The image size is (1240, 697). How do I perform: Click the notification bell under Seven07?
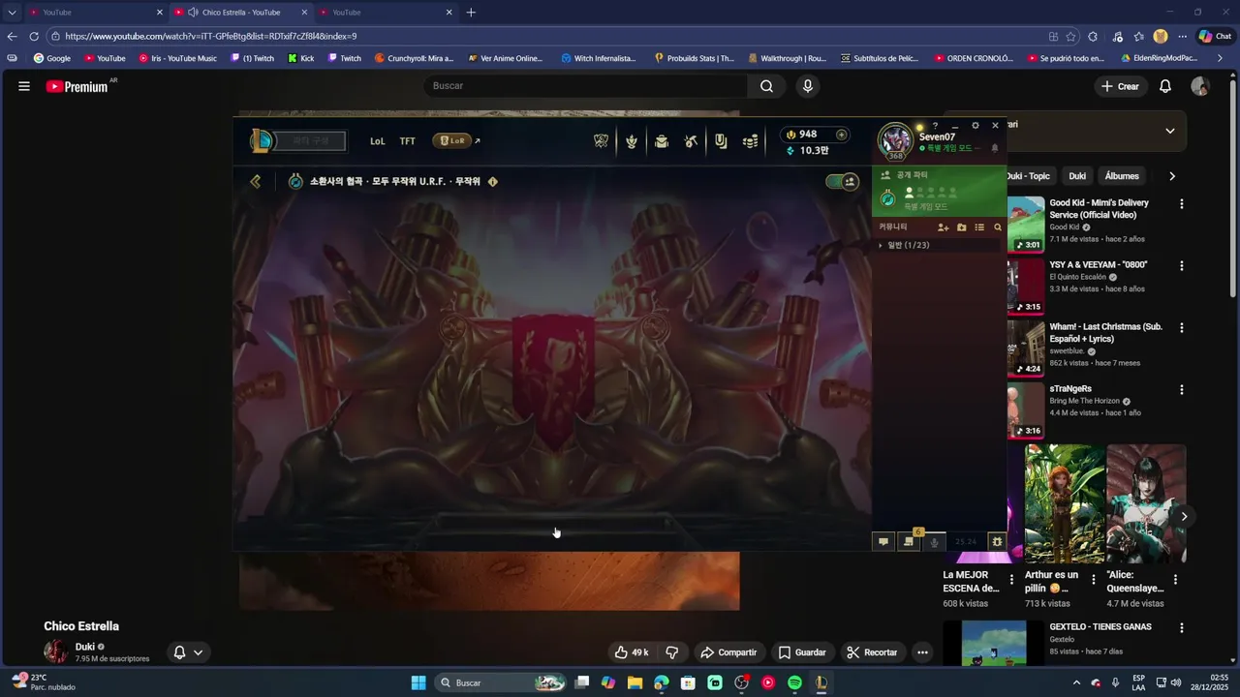click(x=994, y=148)
